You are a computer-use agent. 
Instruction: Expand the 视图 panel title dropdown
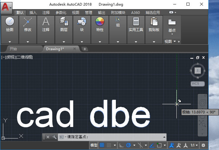pyautogui.click(x=175, y=41)
